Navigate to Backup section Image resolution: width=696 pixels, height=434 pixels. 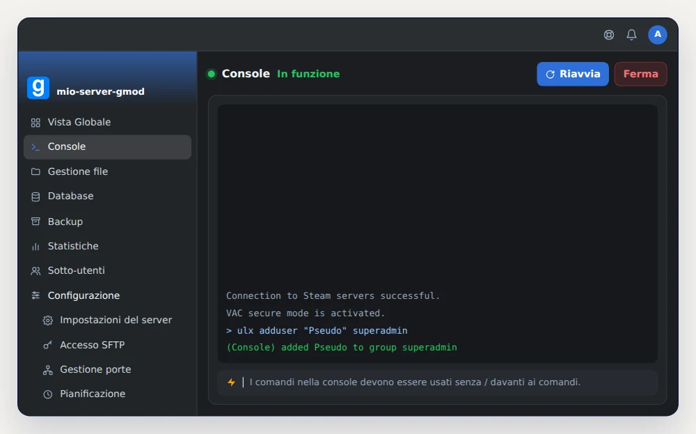[107, 222]
